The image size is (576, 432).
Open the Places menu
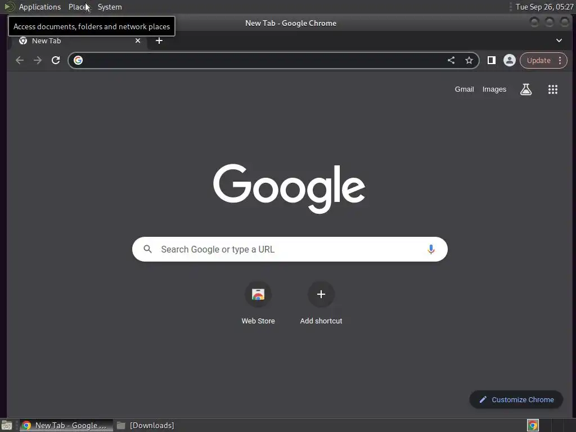point(79,7)
